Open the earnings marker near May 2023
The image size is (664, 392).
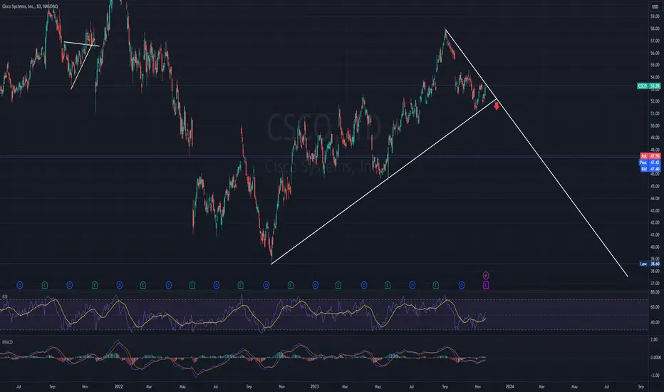[388, 285]
